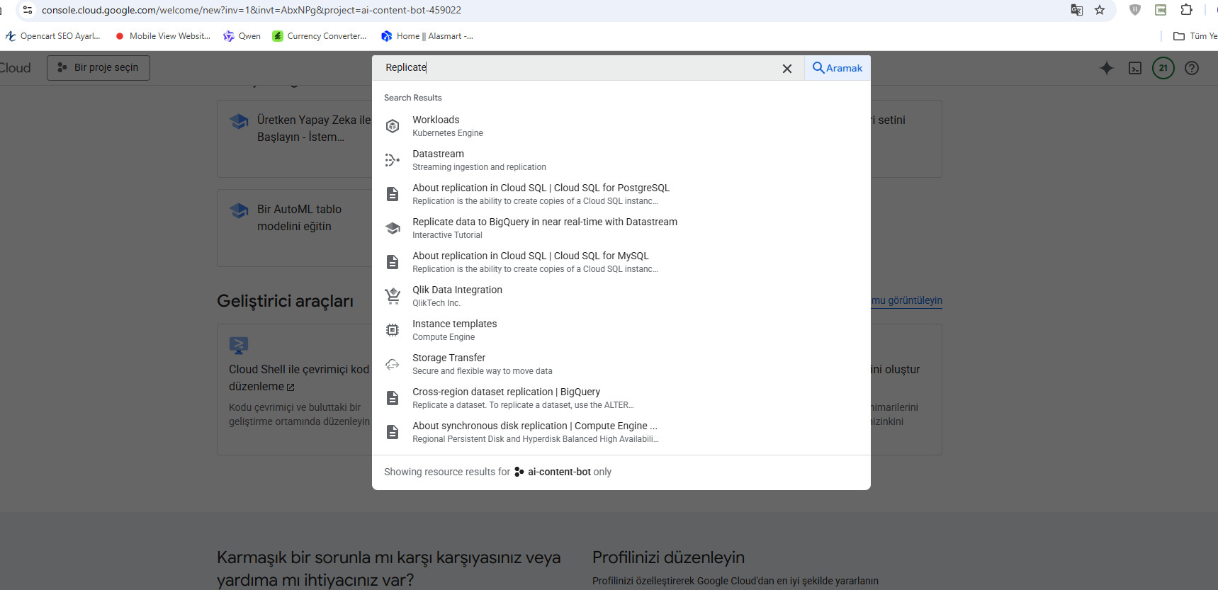The image size is (1218, 590).
Task: Select Datastream search result text
Action: tap(438, 154)
